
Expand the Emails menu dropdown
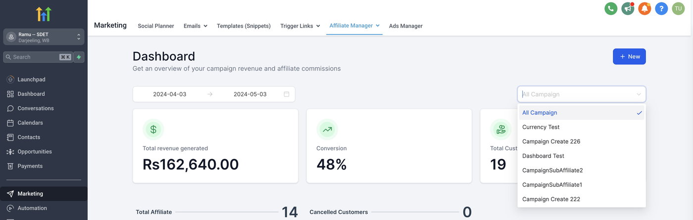[x=195, y=26]
